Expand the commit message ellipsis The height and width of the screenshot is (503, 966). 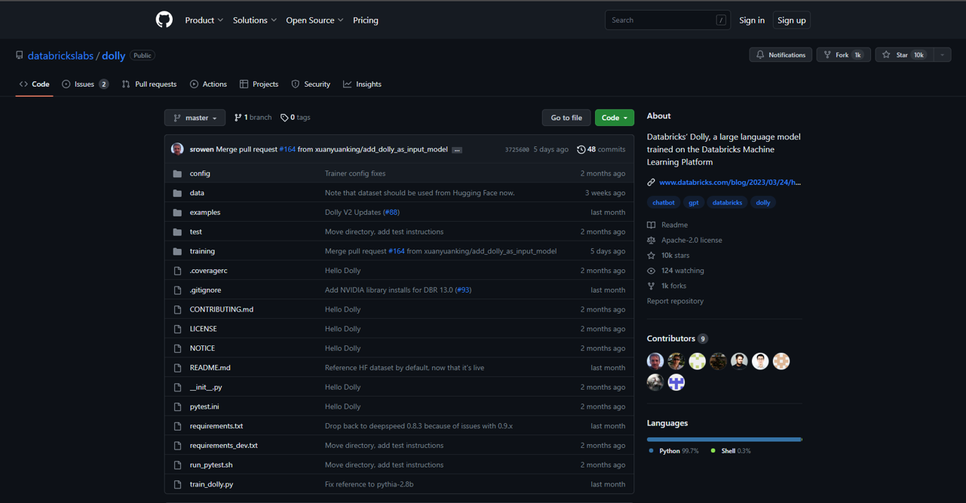pyautogui.click(x=457, y=150)
